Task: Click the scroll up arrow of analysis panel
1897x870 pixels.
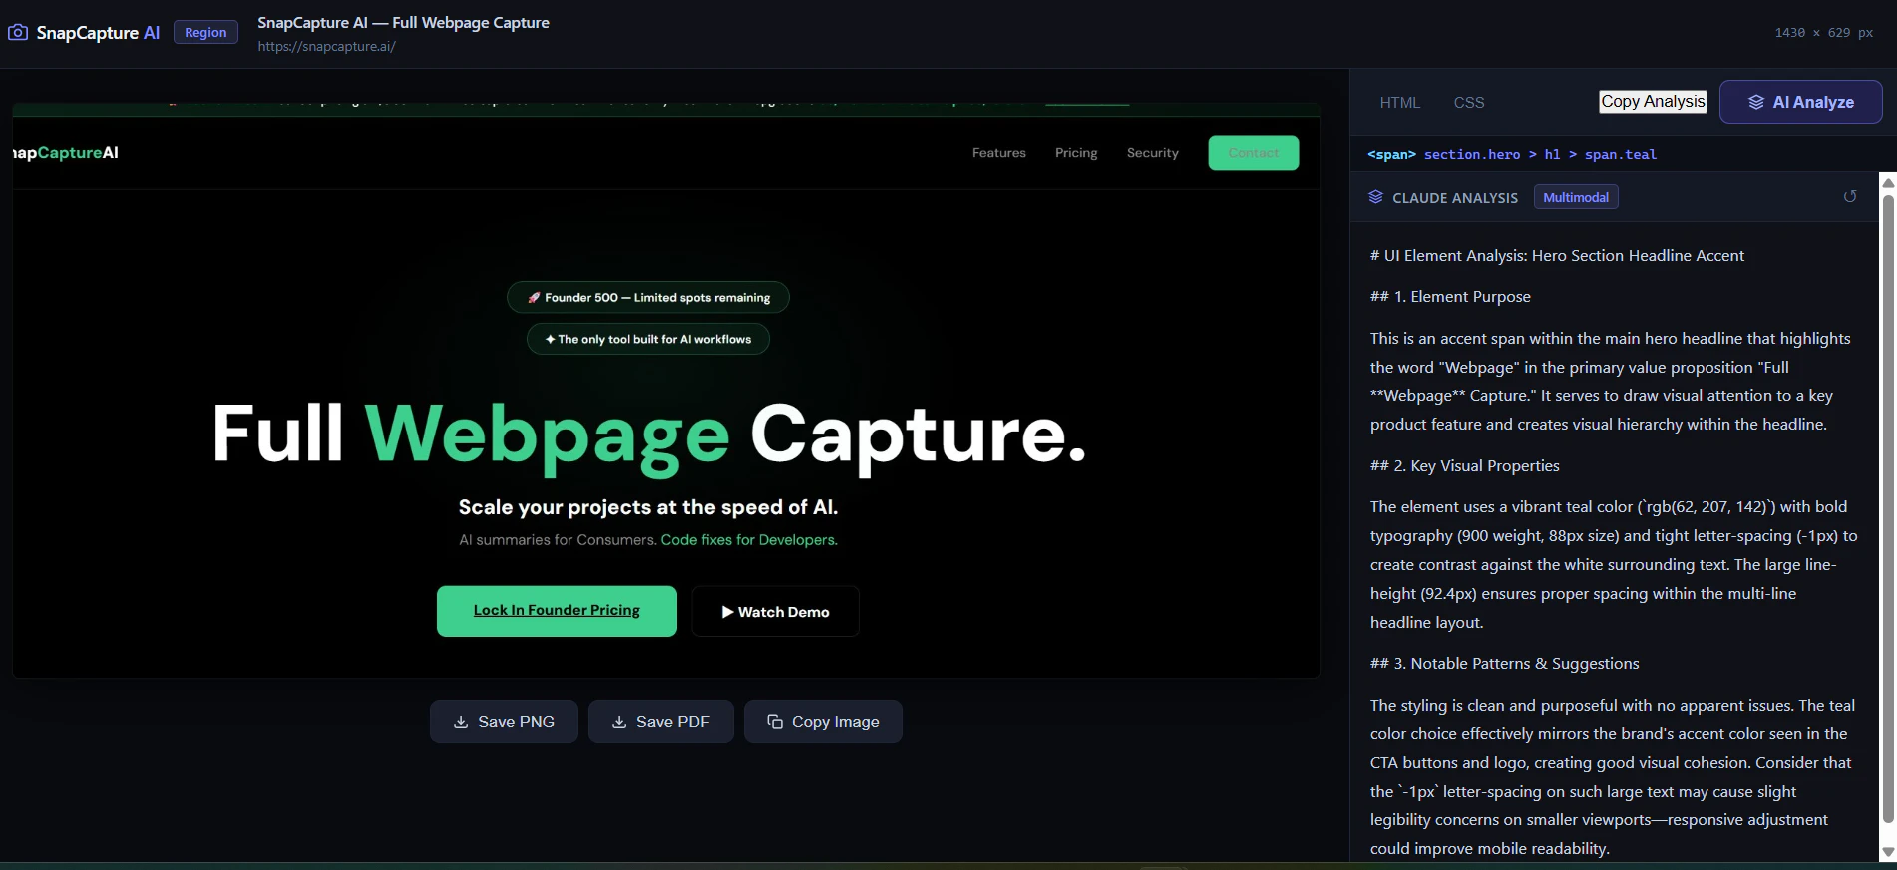Action: [x=1888, y=183]
